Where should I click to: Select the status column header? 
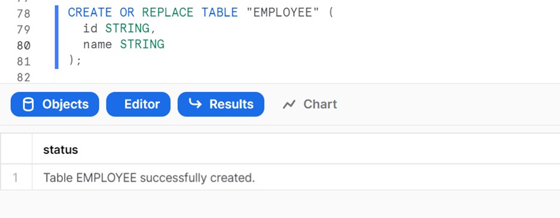pyautogui.click(x=60, y=149)
